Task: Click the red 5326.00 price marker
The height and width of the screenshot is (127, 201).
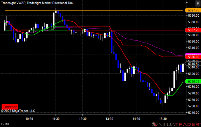Action: [193, 57]
